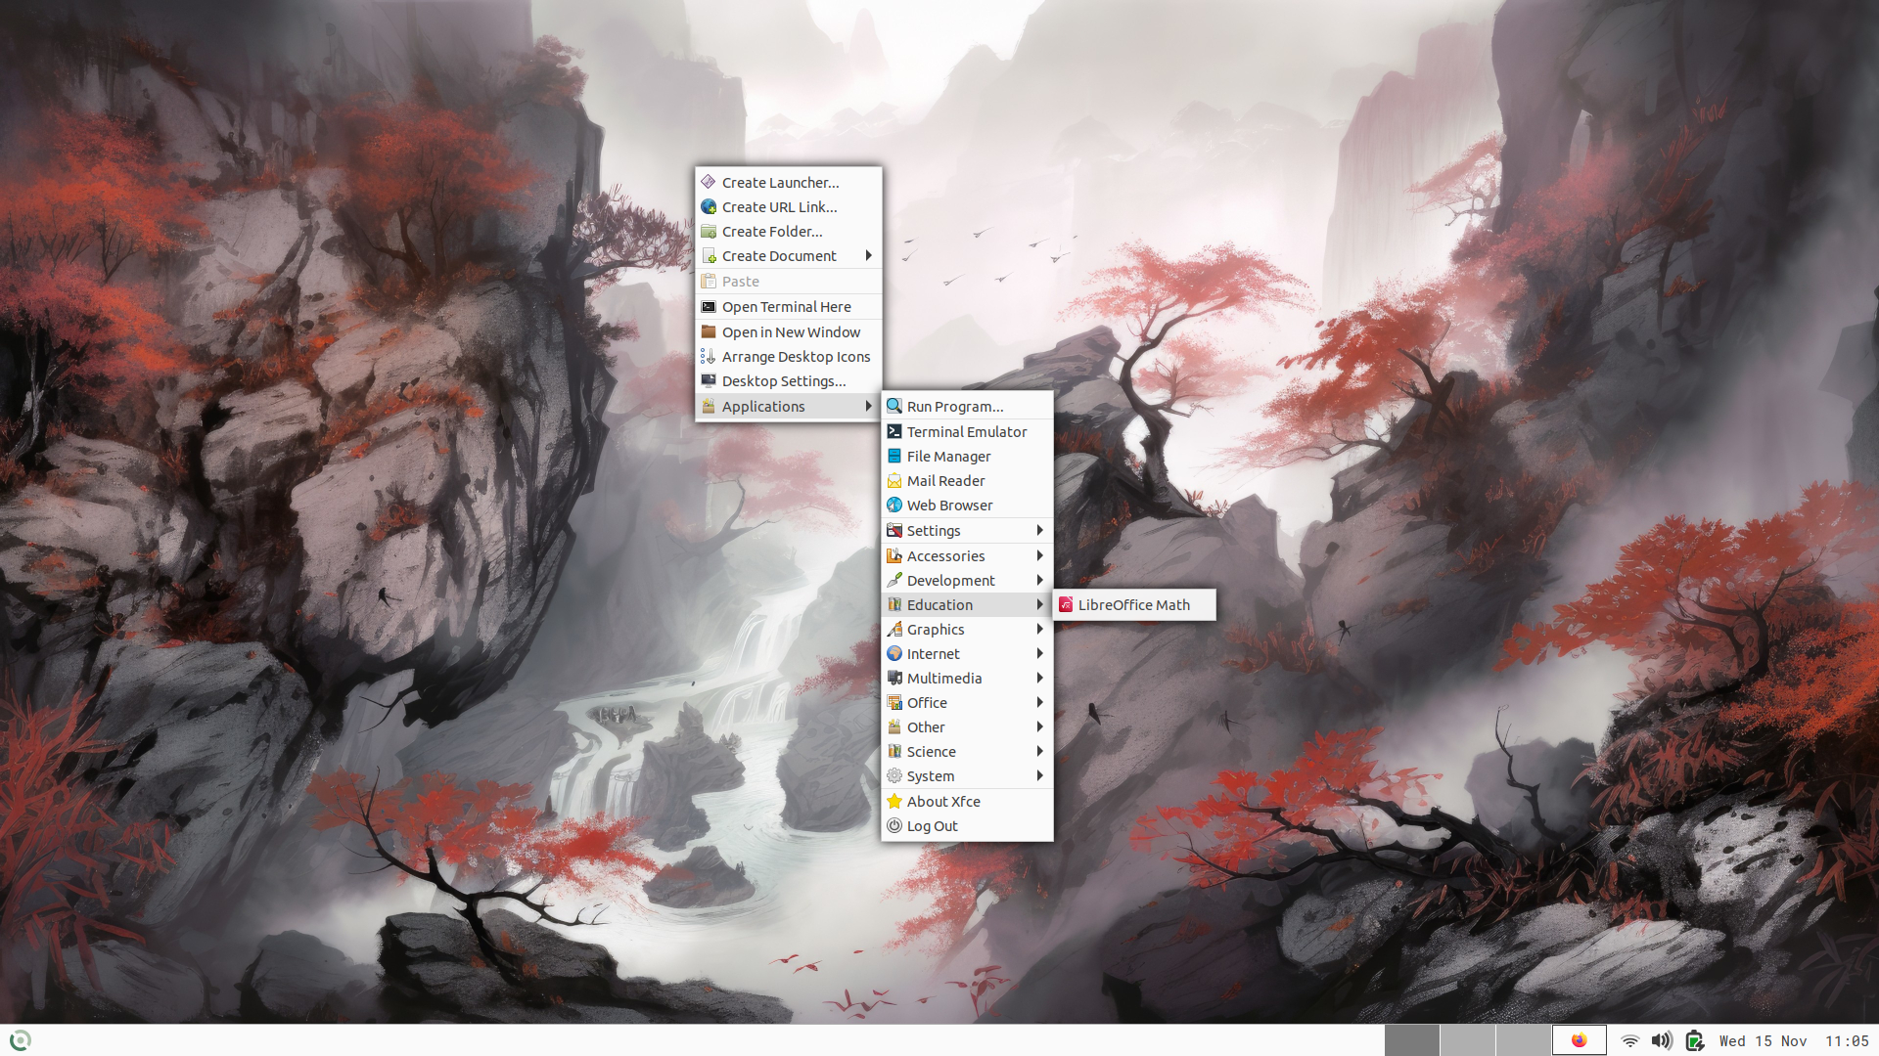
Task: Expand the Settings submenu arrow
Action: (1039, 530)
